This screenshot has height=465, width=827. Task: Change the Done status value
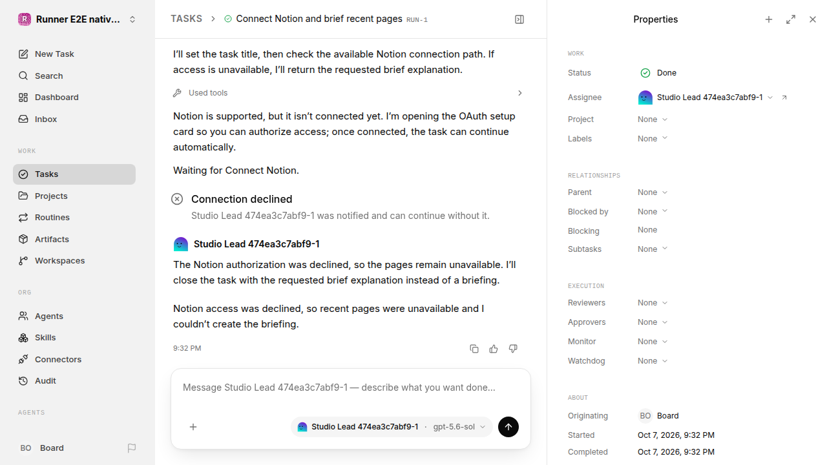coord(658,73)
